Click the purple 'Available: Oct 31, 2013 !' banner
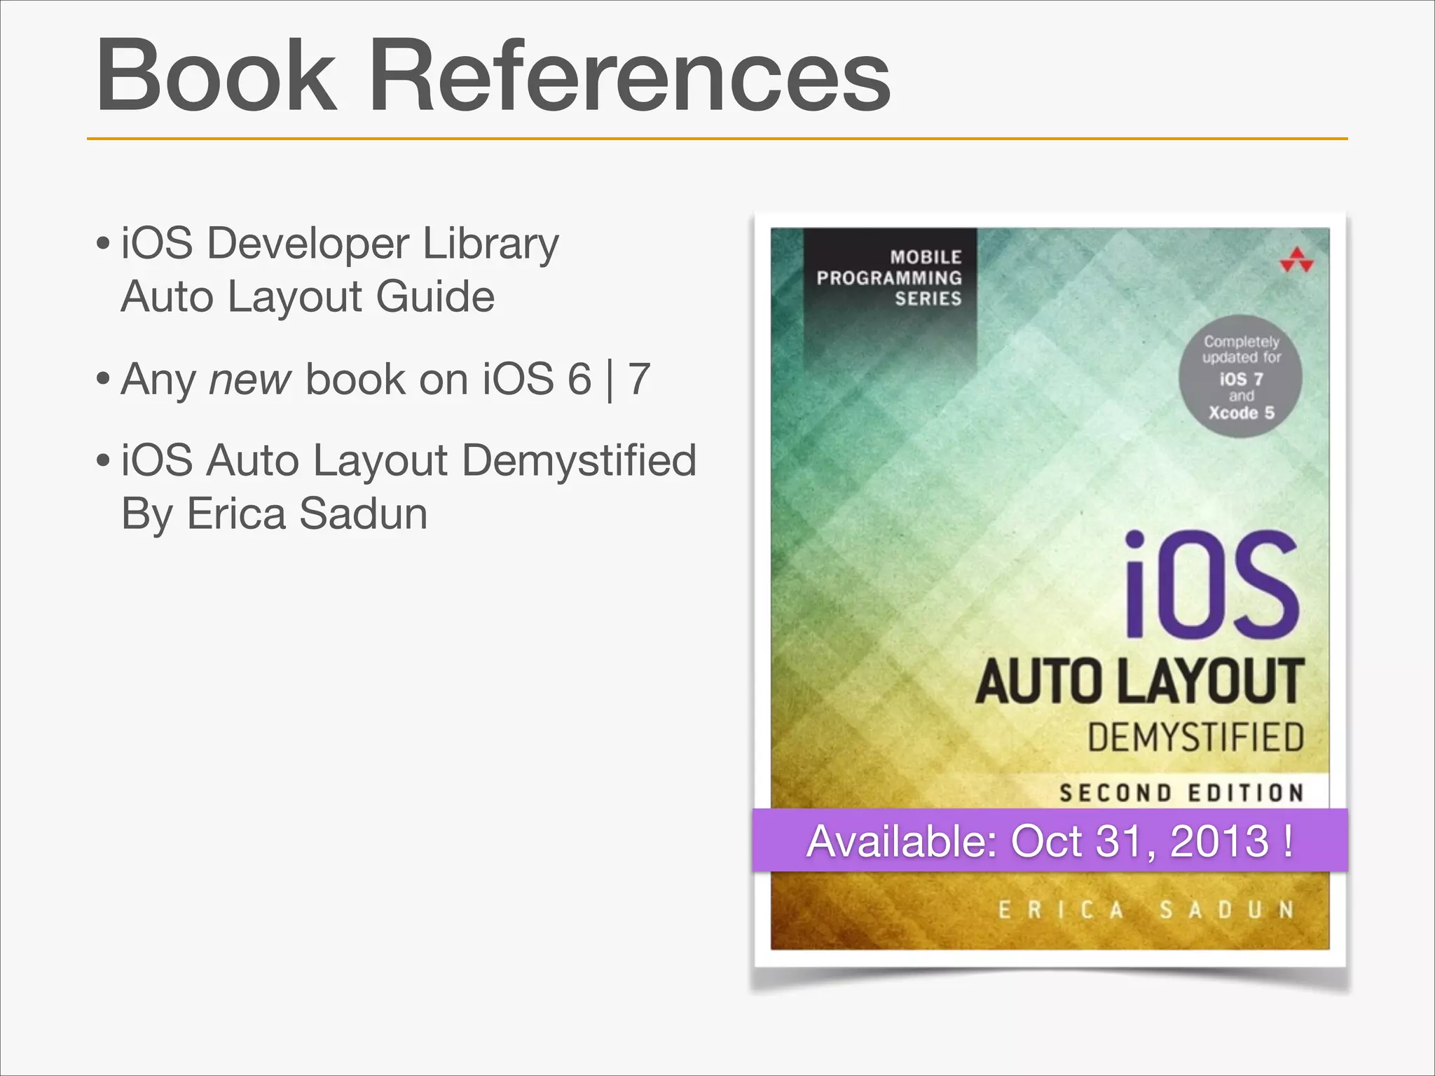The image size is (1435, 1076). coord(1050,840)
